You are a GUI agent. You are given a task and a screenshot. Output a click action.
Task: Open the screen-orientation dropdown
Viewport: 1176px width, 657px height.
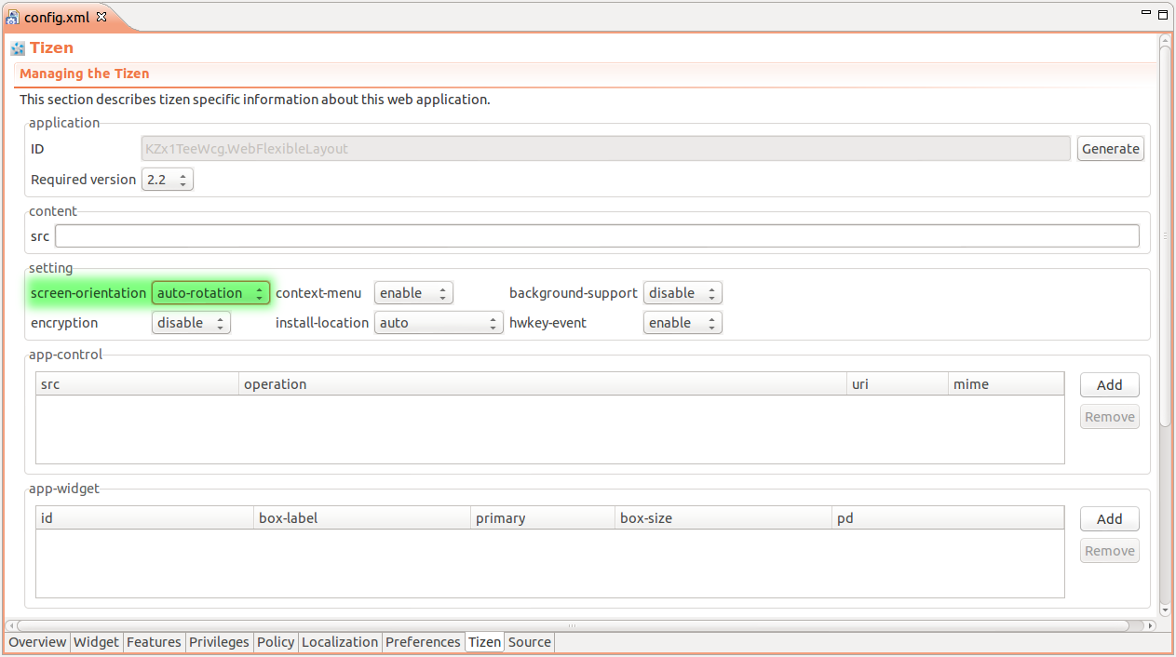click(x=210, y=293)
